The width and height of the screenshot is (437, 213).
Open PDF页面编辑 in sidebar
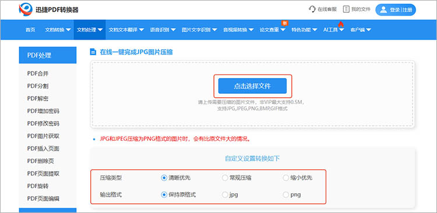click(43, 198)
